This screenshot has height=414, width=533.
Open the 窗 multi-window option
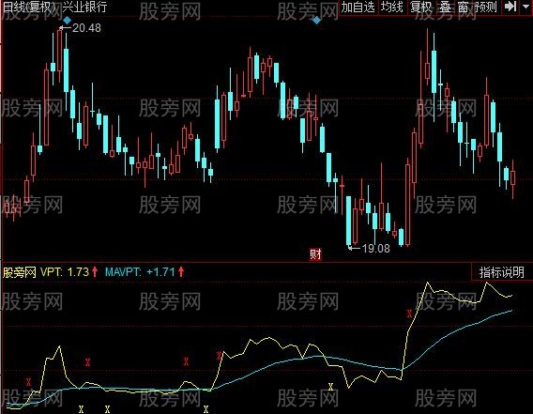463,7
